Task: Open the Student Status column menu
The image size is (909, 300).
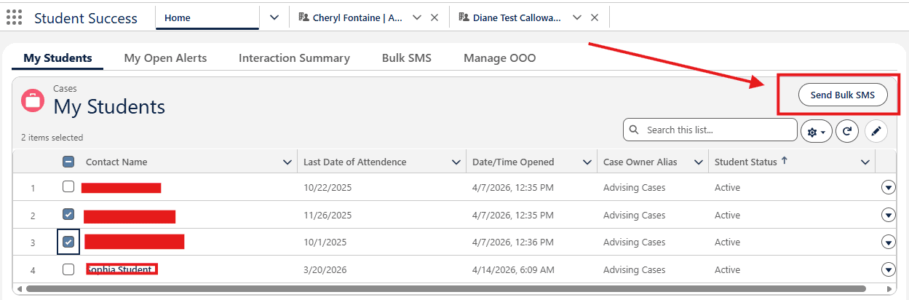Action: pyautogui.click(x=865, y=162)
